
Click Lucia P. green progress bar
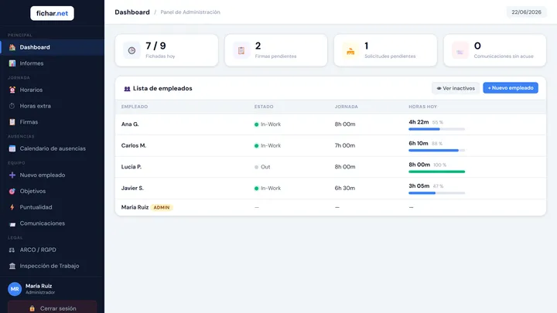point(436,172)
